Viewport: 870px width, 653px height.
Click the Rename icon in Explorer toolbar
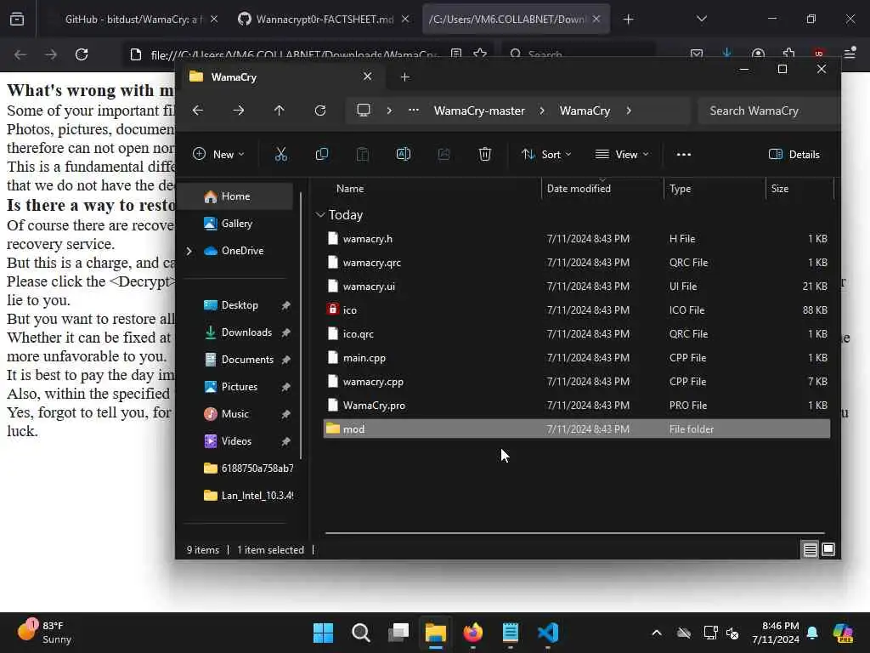pyautogui.click(x=404, y=155)
